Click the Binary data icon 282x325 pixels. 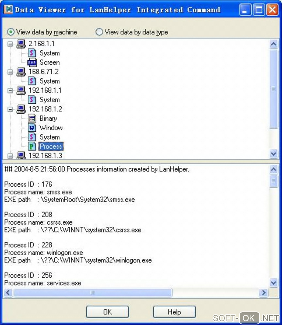pos(32,118)
